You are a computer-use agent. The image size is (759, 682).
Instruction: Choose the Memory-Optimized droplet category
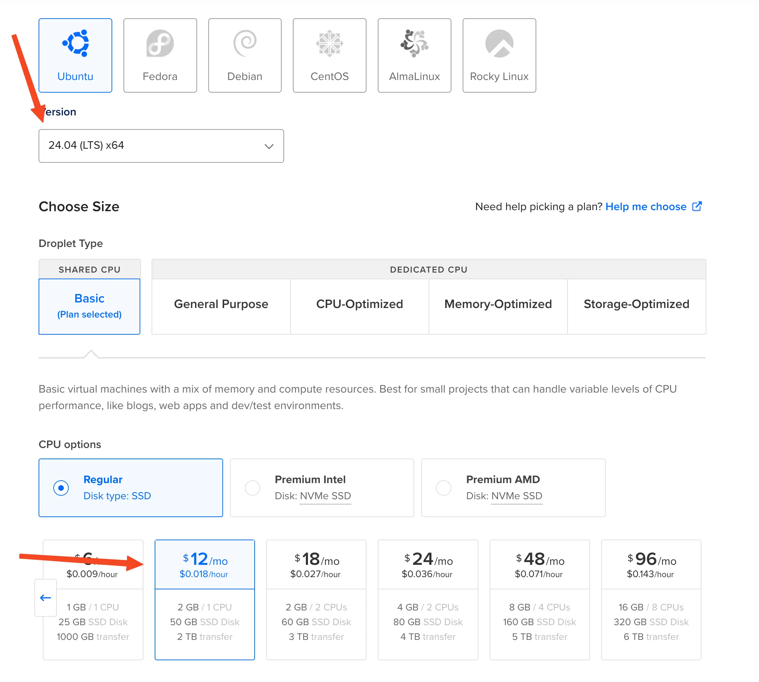pos(498,304)
